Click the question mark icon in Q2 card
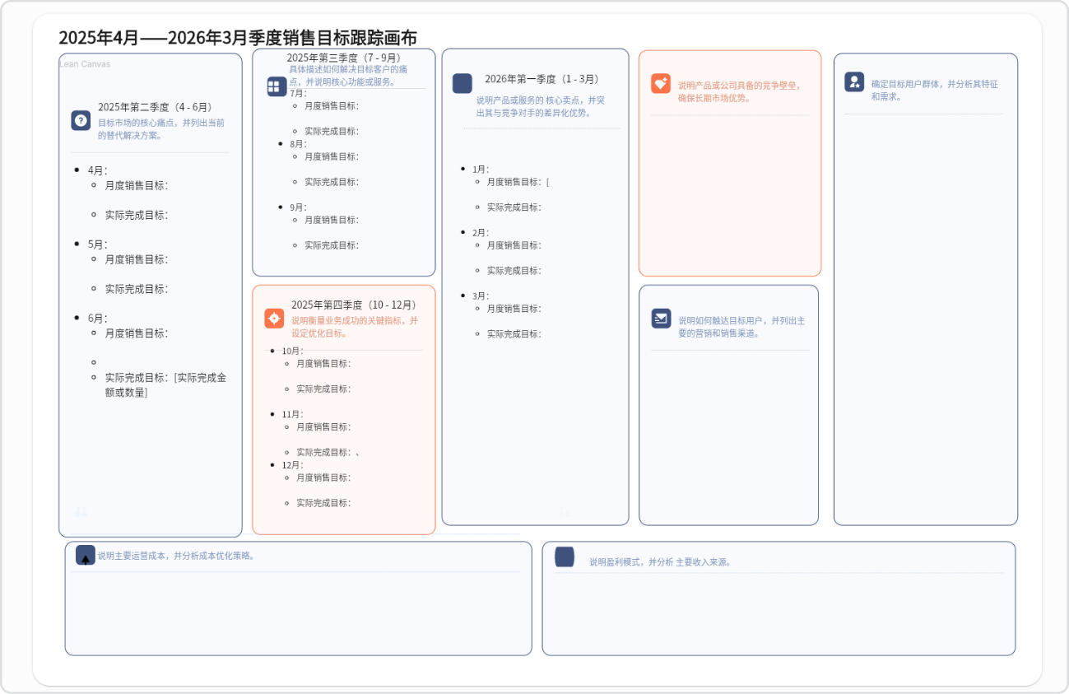 coord(81,120)
